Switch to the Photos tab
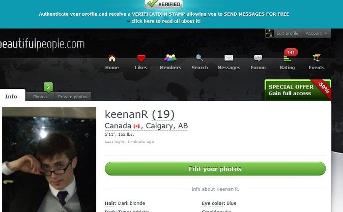343x212 pixels. tap(40, 97)
